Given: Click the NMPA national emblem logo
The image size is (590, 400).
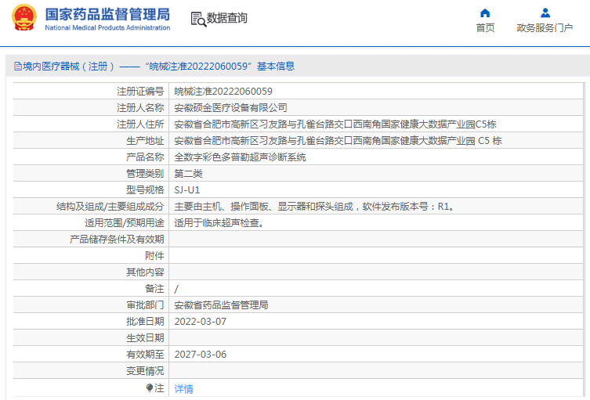Looking at the screenshot, I should tap(24, 17).
